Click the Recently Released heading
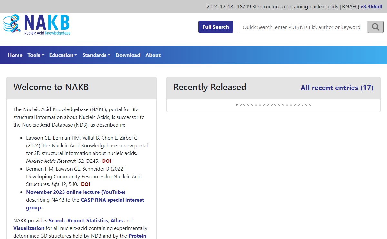This screenshot has height=239, width=387. point(210,87)
